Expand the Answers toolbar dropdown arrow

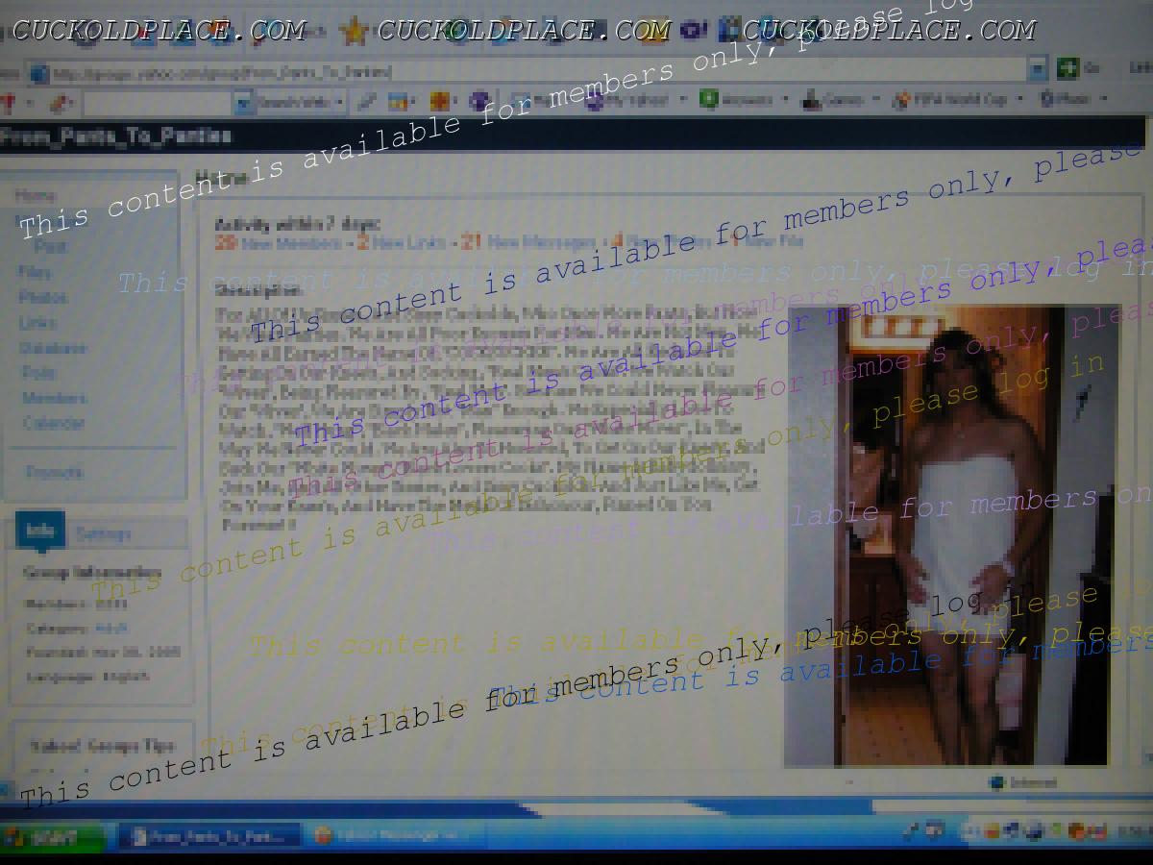tap(786, 99)
